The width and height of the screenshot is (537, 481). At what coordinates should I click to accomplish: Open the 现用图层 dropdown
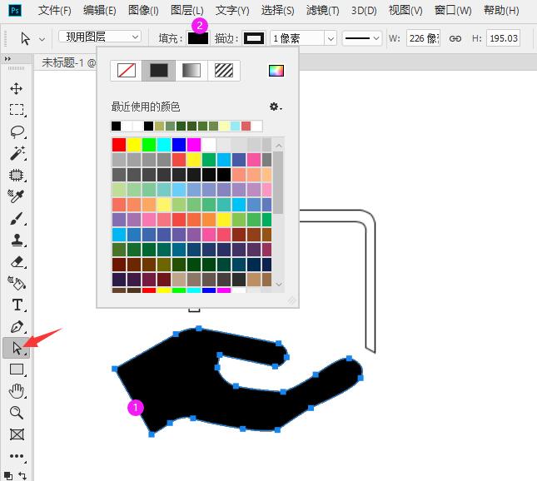[x=100, y=37]
